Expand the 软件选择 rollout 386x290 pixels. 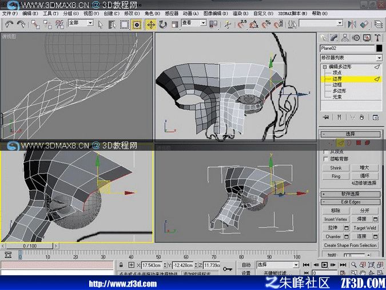click(x=351, y=194)
